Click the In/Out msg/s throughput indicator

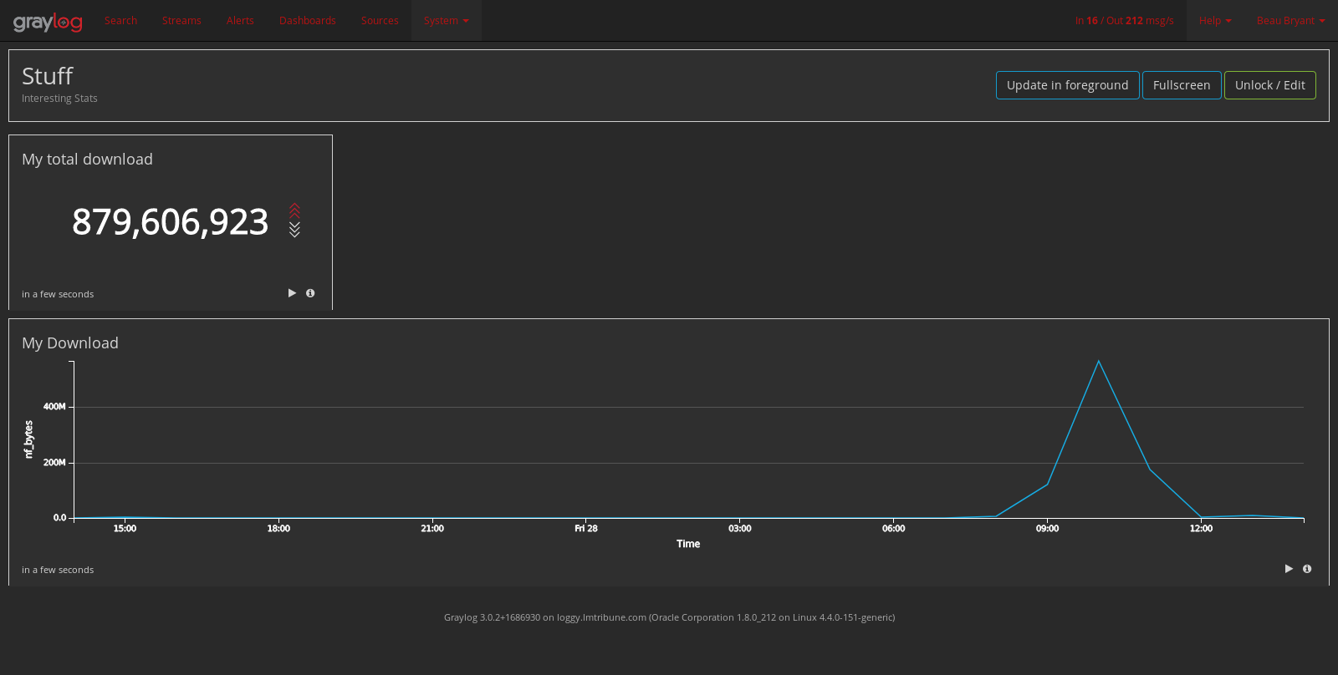(1124, 21)
